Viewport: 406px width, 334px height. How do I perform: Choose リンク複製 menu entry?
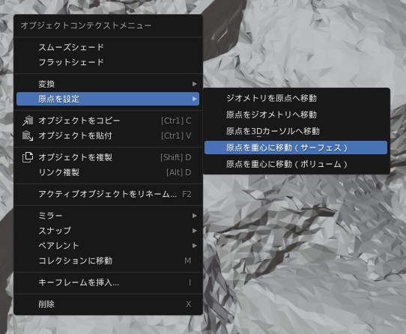pyautogui.click(x=108, y=172)
